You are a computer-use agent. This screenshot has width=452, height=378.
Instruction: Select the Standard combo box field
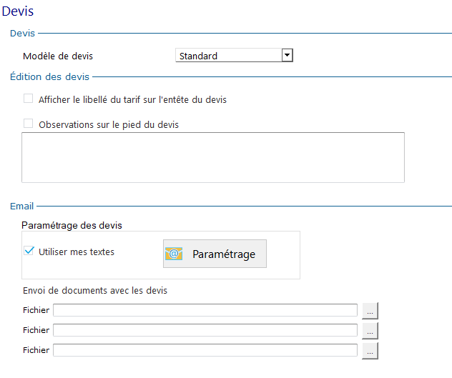click(234, 55)
